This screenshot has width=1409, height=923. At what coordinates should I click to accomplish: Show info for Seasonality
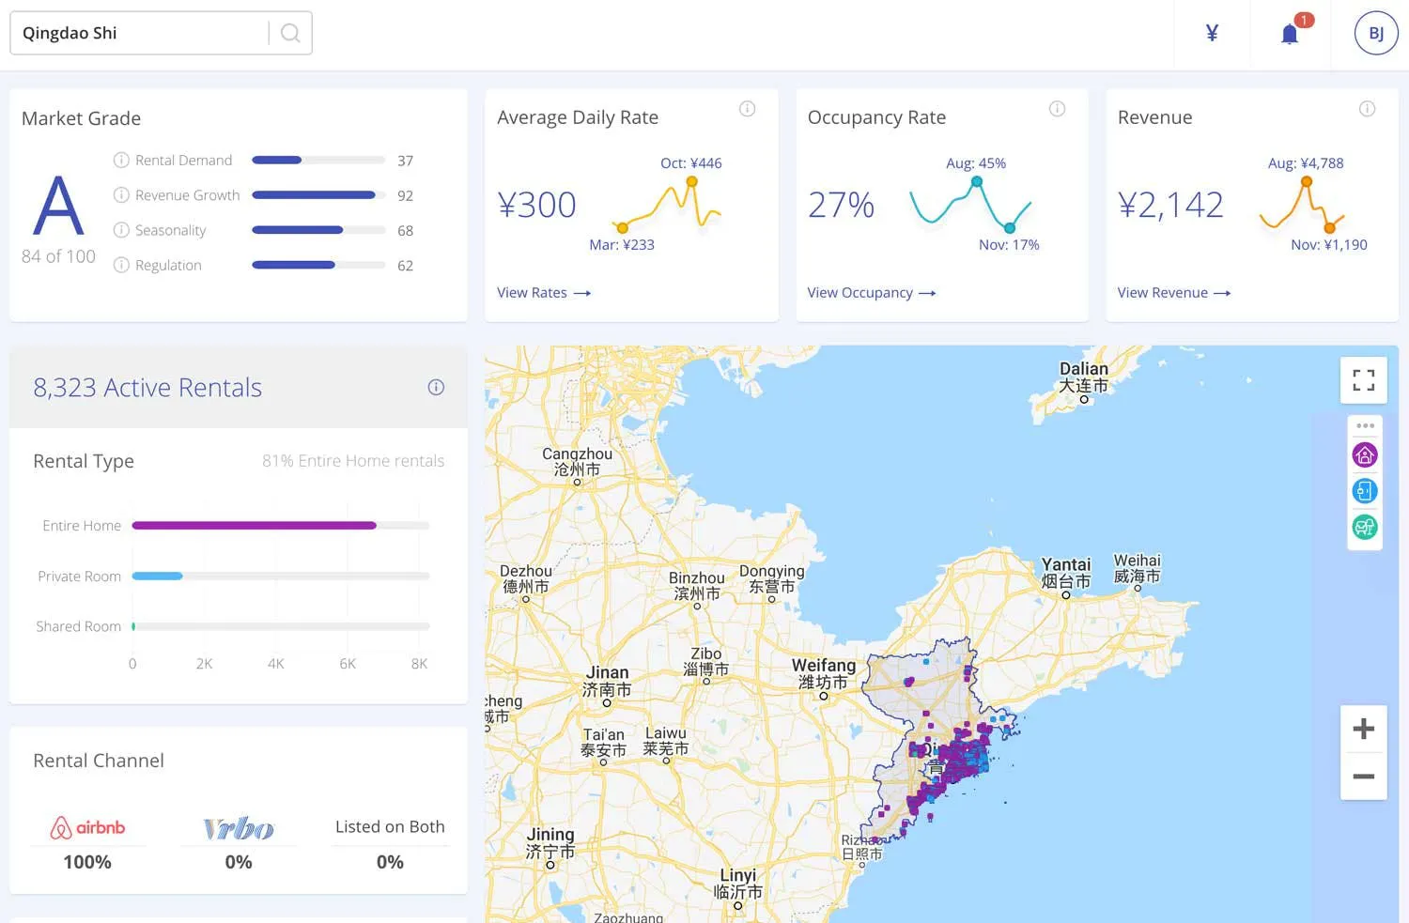121,230
